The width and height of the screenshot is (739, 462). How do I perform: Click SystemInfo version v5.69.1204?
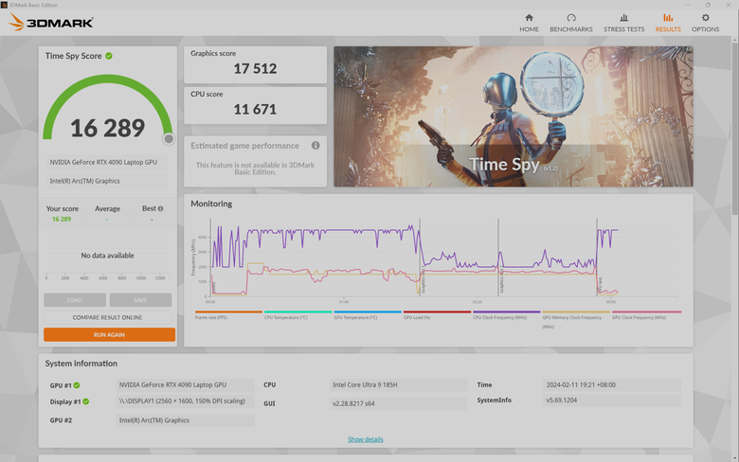click(x=612, y=400)
